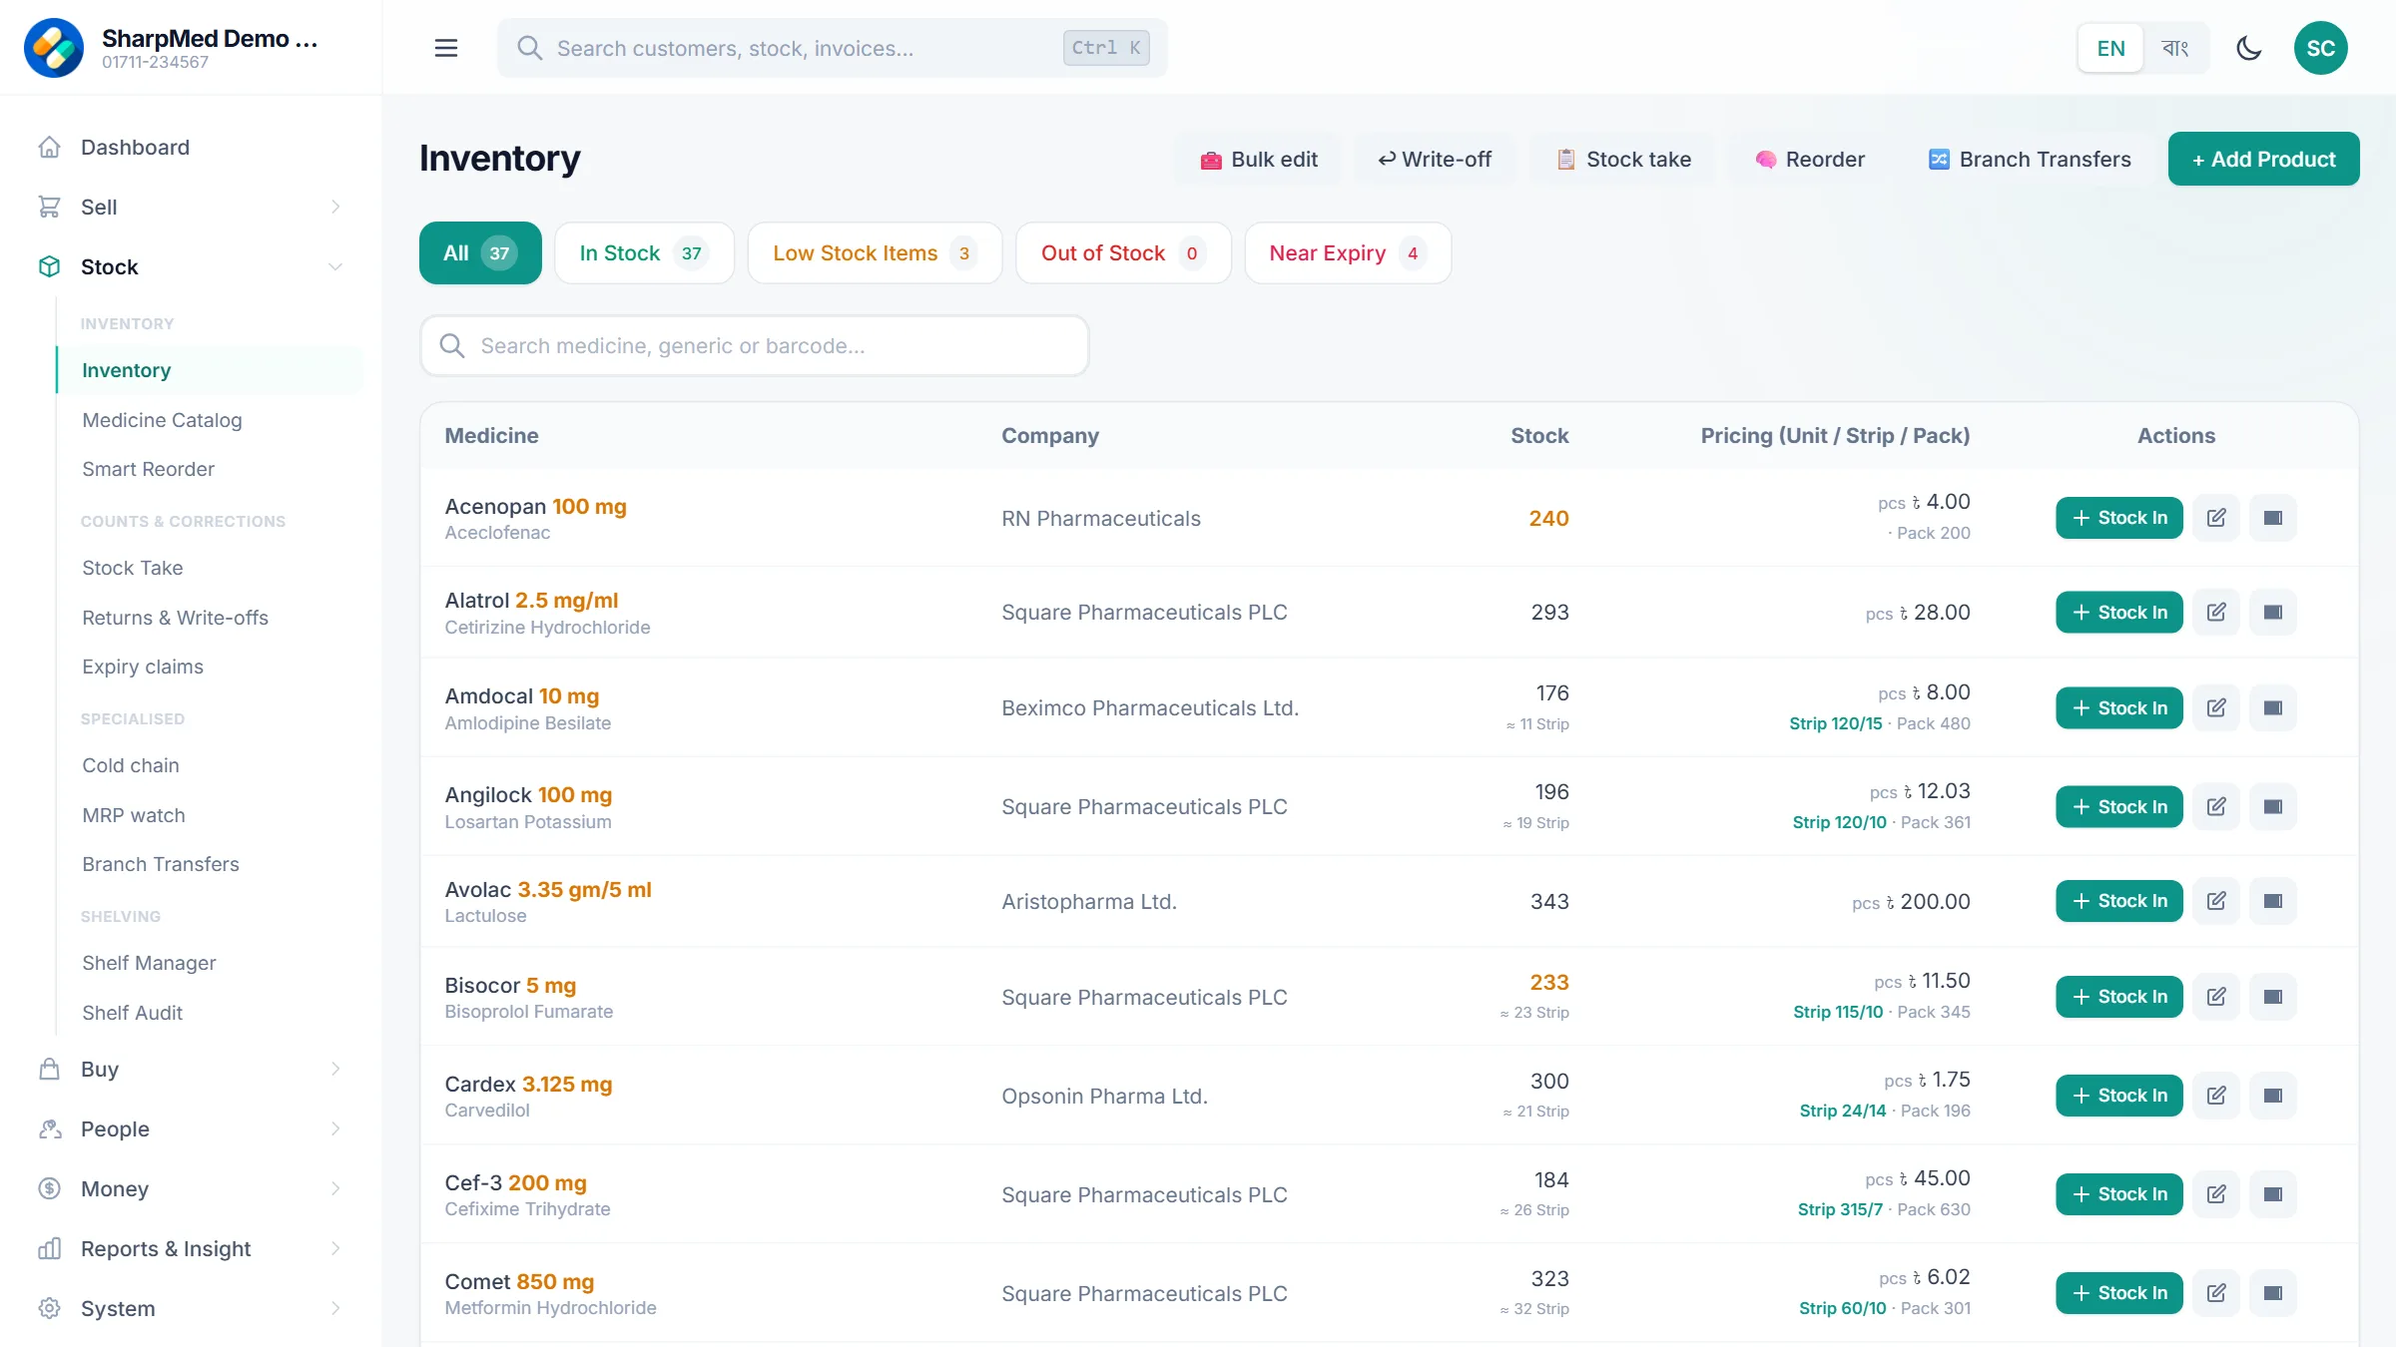Edit Angilock row pencil icon
Image resolution: width=2396 pixels, height=1347 pixels.
pyautogui.click(x=2216, y=807)
